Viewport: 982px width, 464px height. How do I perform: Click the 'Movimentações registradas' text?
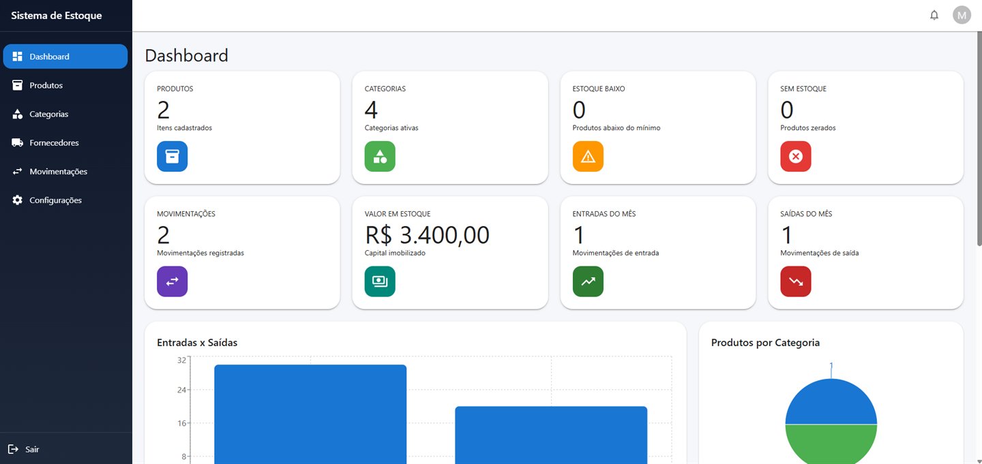click(x=200, y=253)
